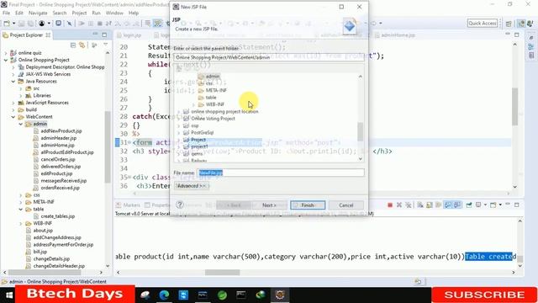Click Remove Launch X icon in Console
This screenshot has width=538, height=303.
pyautogui.click(x=399, y=205)
